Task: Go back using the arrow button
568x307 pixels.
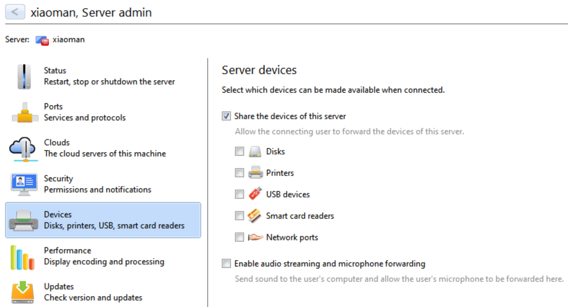Action: tap(15, 12)
